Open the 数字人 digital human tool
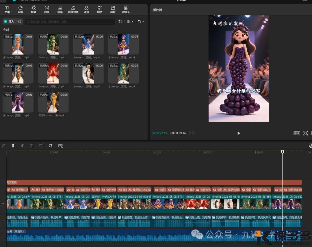Screen dimensions: 312x247 126,10
